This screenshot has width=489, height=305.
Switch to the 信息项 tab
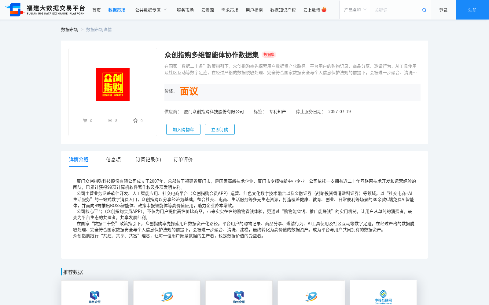click(113, 160)
